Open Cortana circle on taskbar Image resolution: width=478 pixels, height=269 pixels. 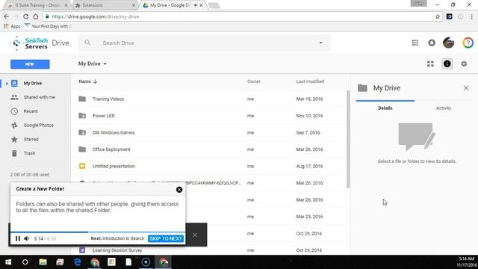(x=25, y=262)
